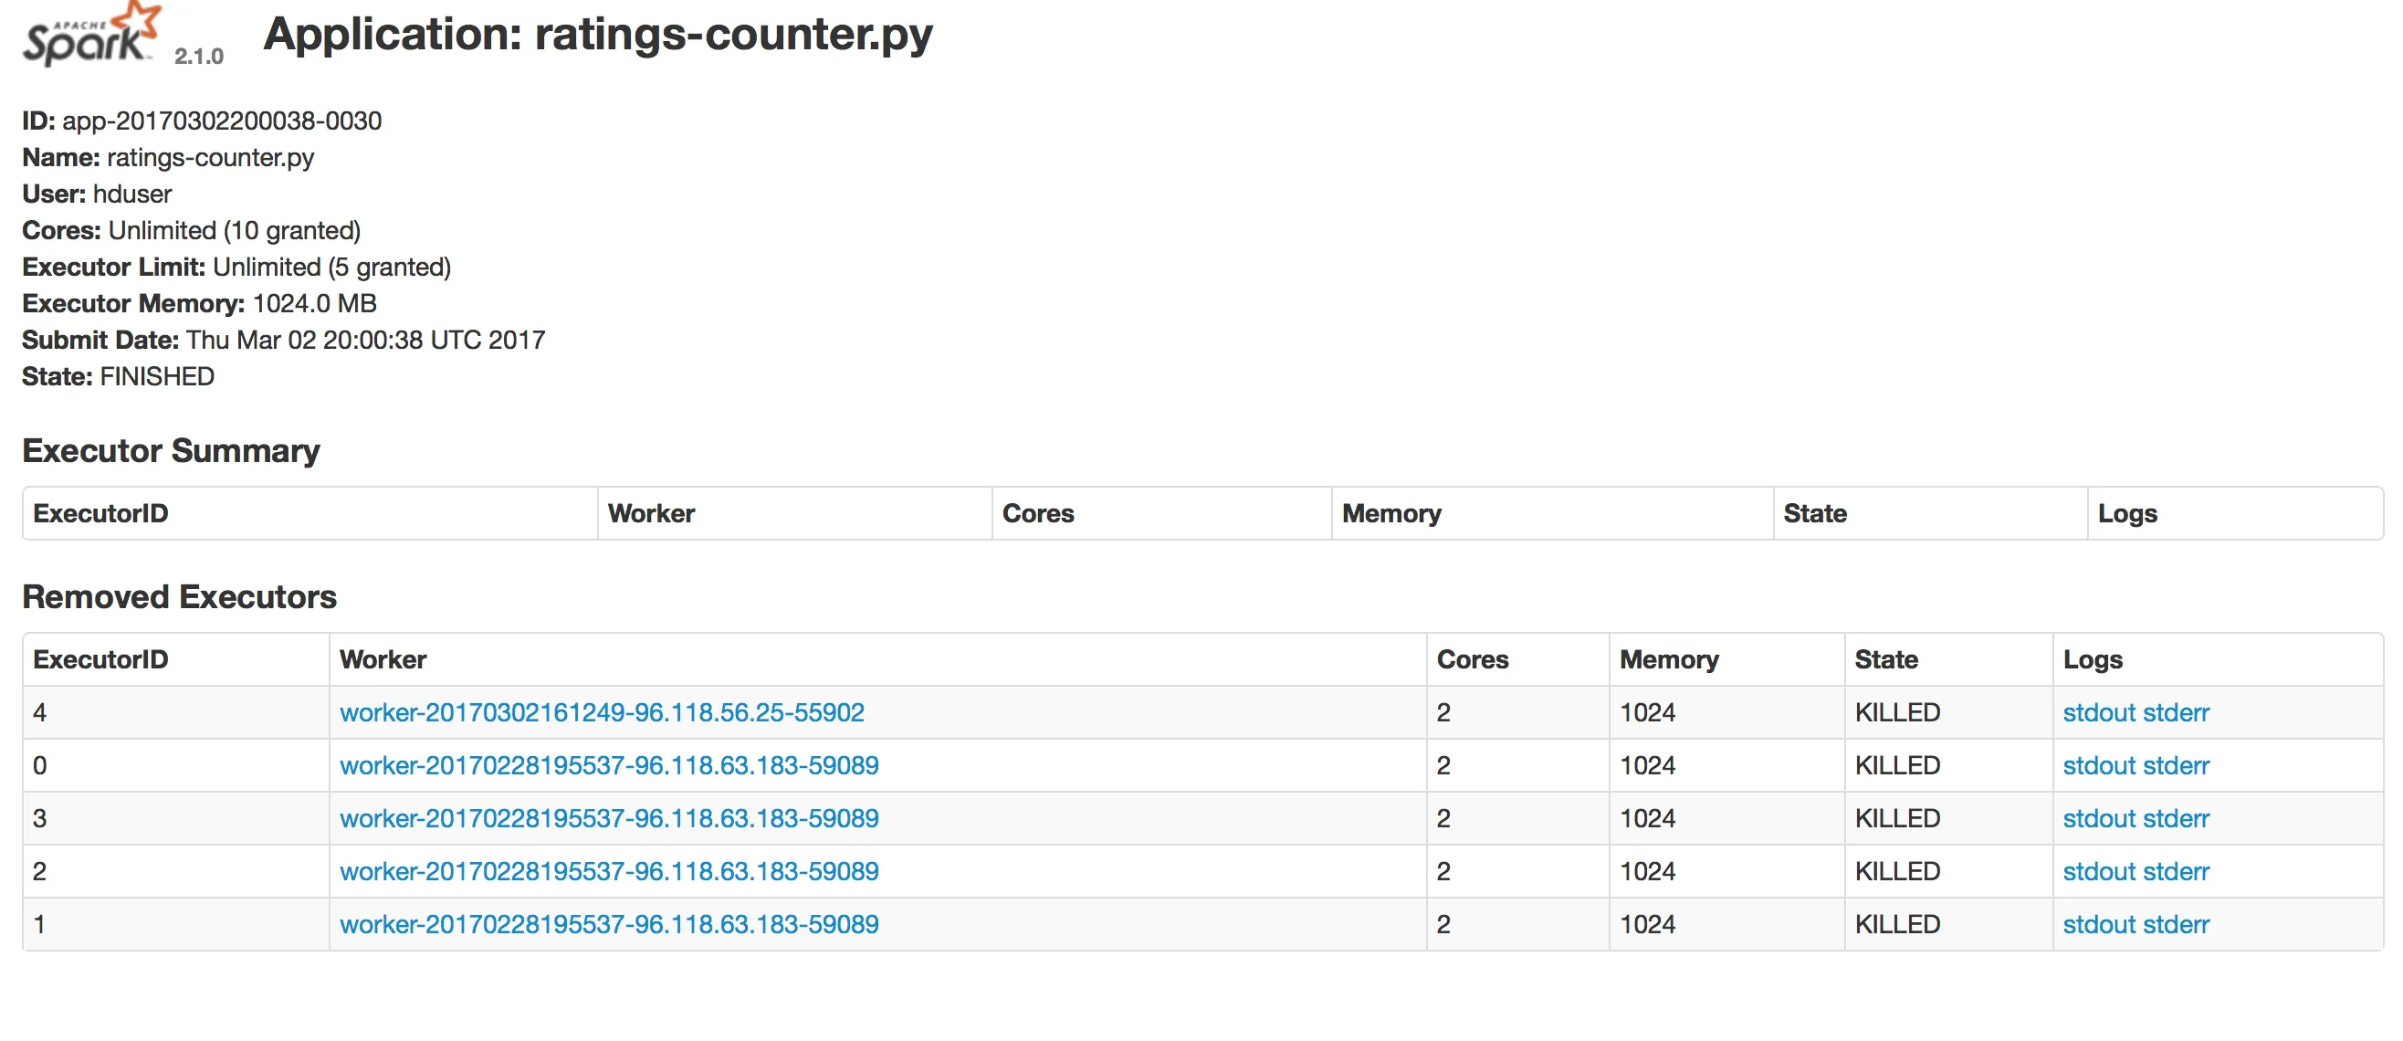Open worker link for executor 3
Screen dimensions: 2403x1041
click(x=608, y=819)
